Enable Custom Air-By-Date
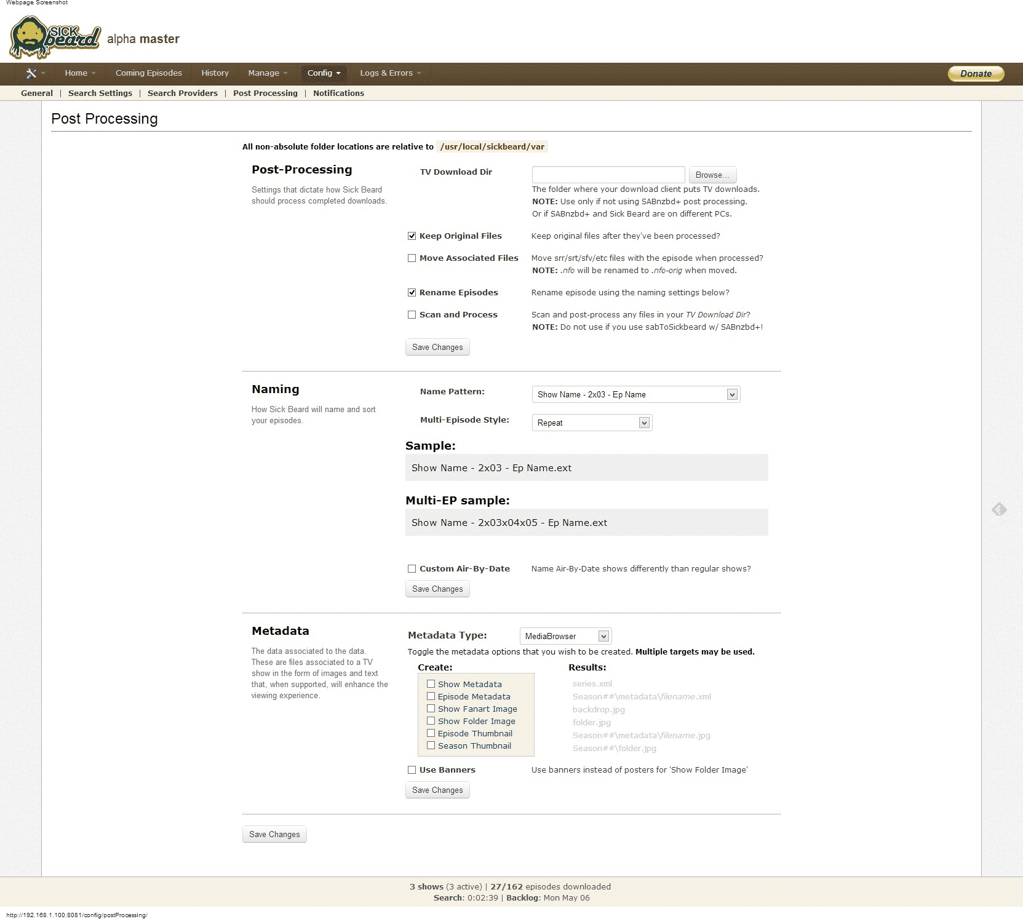Image resolution: width=1023 pixels, height=919 pixels. coord(412,569)
